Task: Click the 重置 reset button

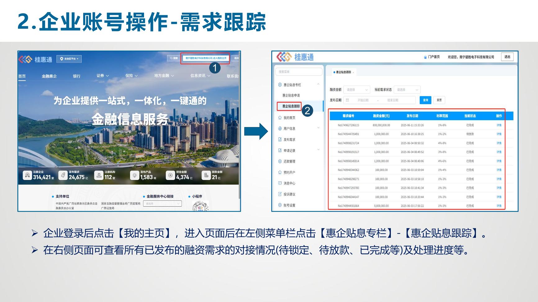Action: point(439,100)
